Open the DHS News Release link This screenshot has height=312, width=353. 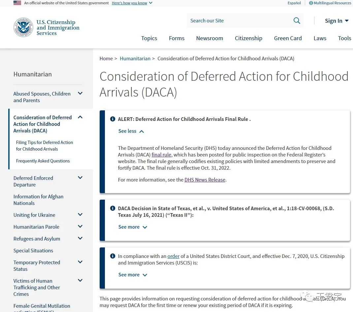pos(205,180)
